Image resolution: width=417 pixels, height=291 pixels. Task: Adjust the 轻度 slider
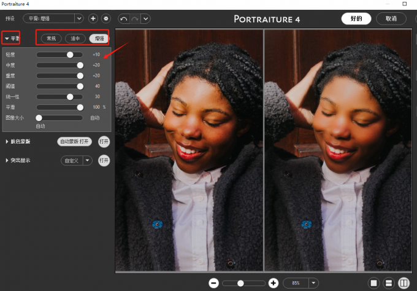(x=59, y=55)
